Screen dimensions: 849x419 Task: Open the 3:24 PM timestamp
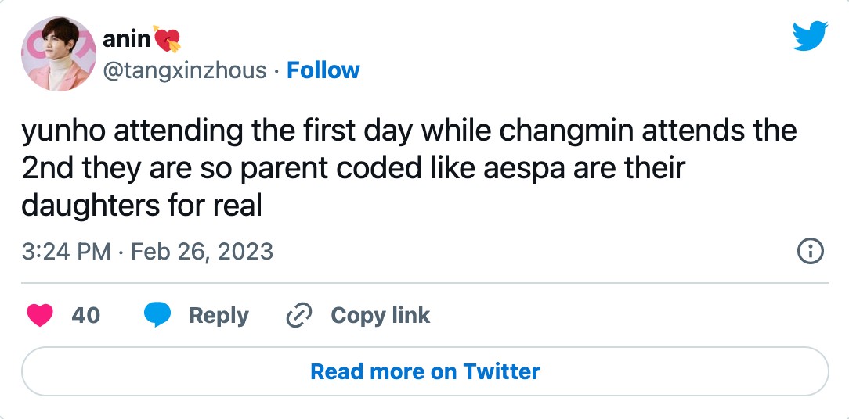coord(66,252)
